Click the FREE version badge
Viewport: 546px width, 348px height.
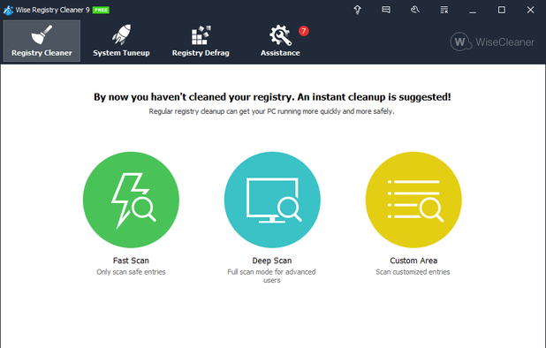tap(101, 10)
